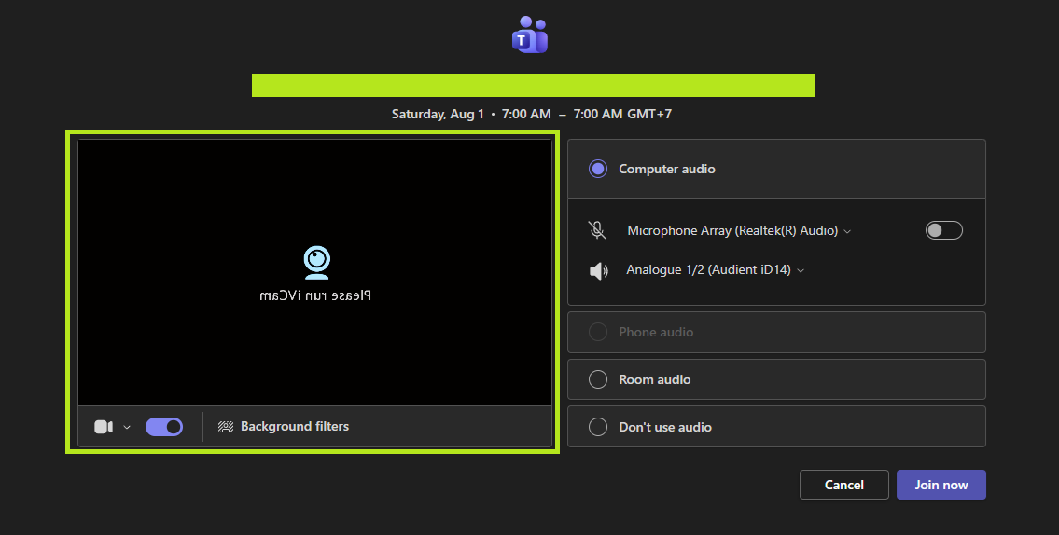Click the Background filters icon
The width and height of the screenshot is (1059, 535).
(x=226, y=426)
